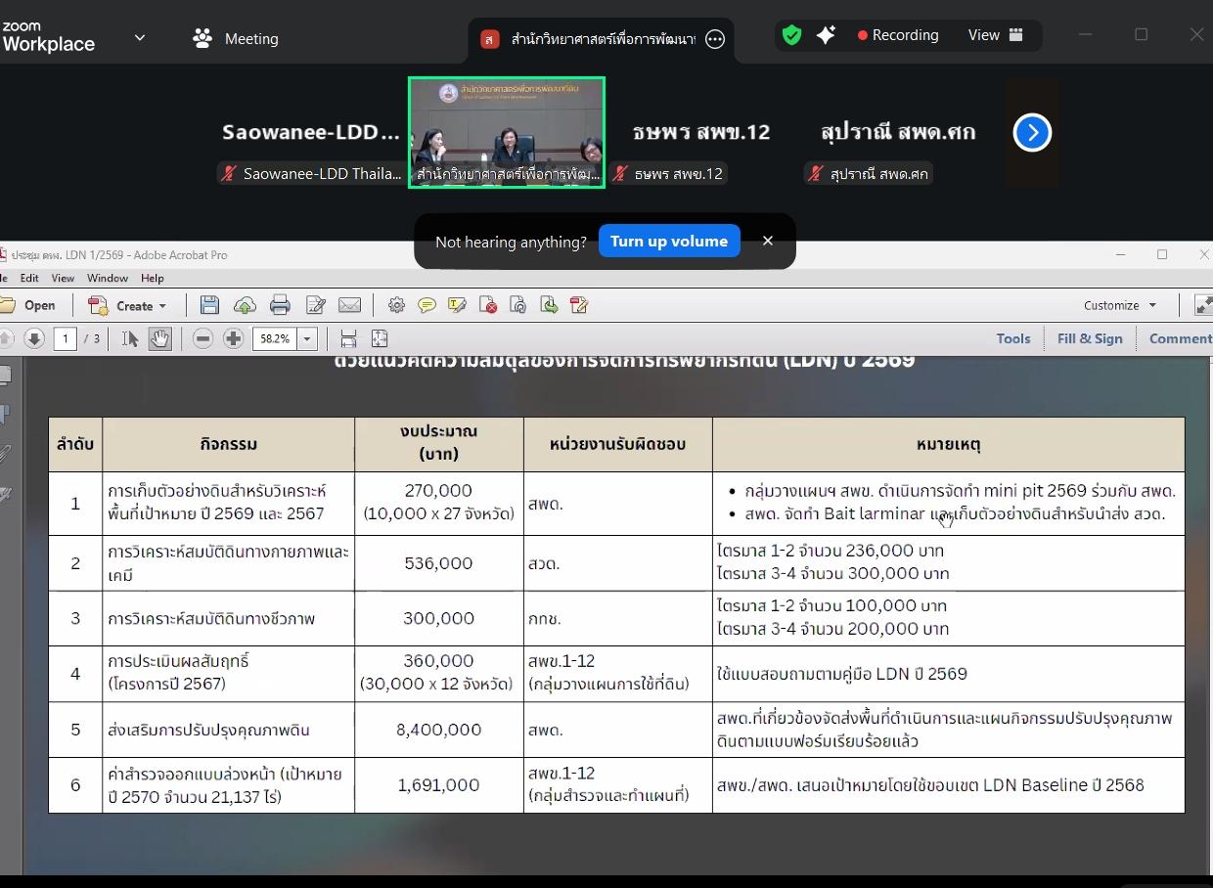Open the Window menu in Acrobat
The height and width of the screenshot is (888, 1213).
pos(107,278)
